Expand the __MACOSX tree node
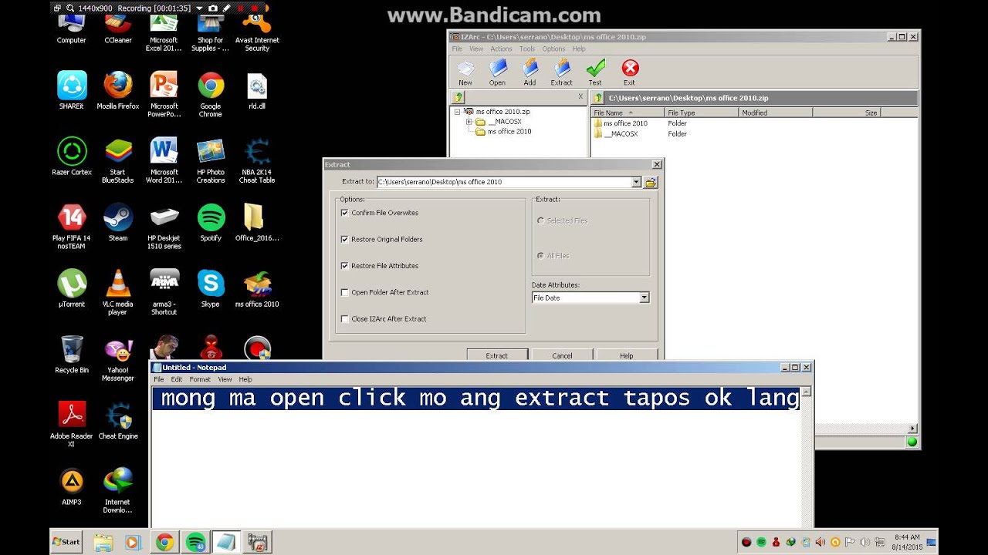The height and width of the screenshot is (555, 988). point(469,122)
